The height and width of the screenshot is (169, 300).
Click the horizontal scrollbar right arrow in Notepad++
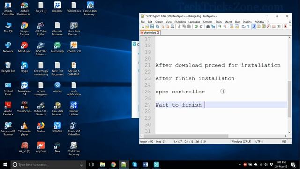(285, 136)
